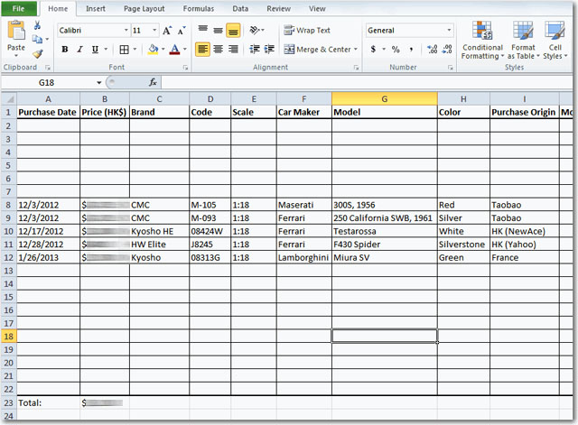Switch to the View tab
The width and height of the screenshot is (578, 425).
(317, 8)
